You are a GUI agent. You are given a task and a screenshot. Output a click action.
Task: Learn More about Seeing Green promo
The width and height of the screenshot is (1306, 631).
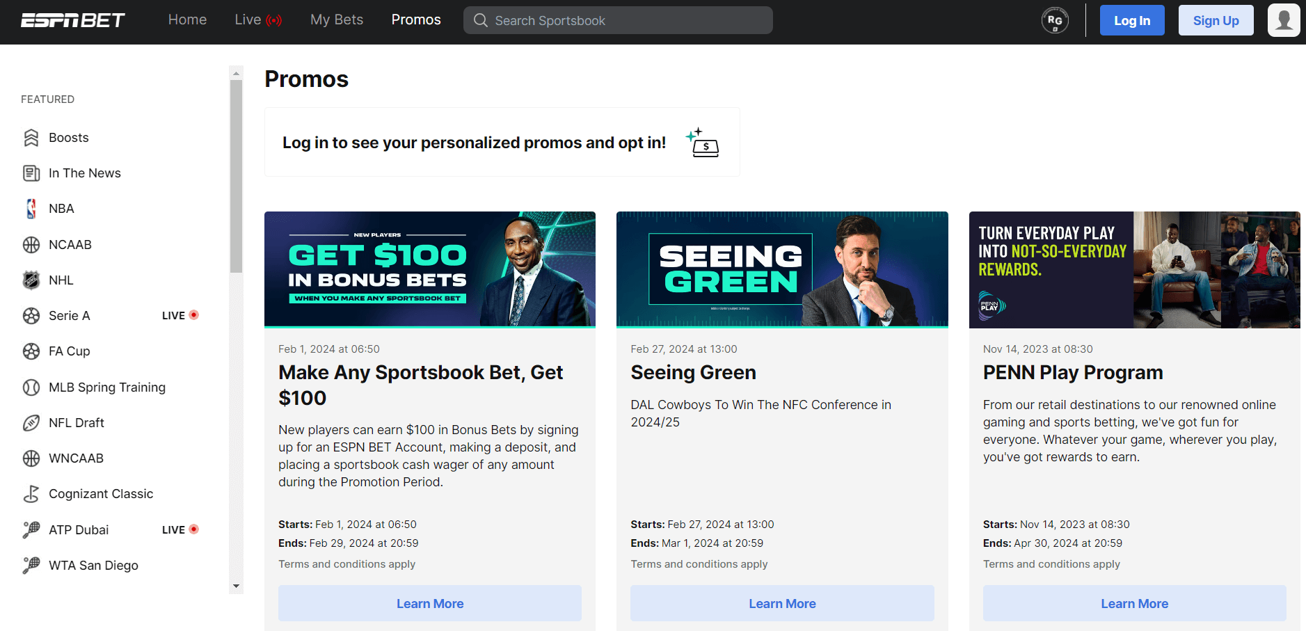[782, 603]
